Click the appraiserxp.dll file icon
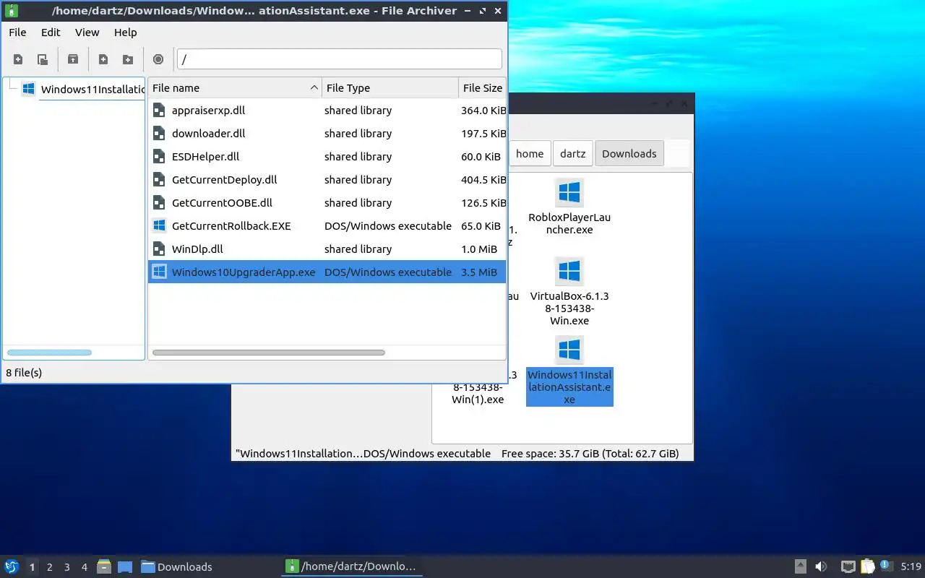 tap(160, 111)
